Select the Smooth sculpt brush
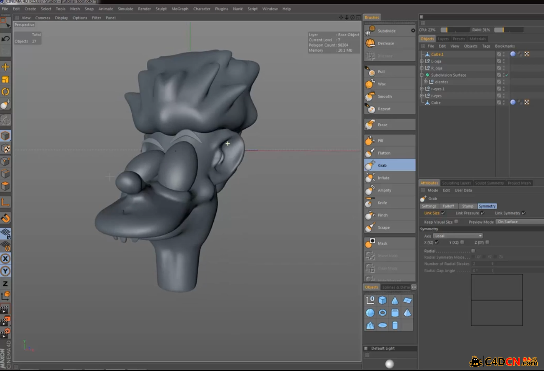The height and width of the screenshot is (371, 544). point(390,96)
